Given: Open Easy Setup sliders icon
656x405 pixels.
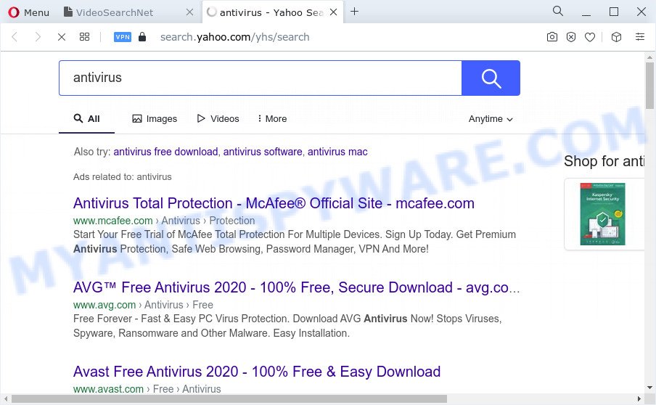Looking at the screenshot, I should tap(640, 37).
